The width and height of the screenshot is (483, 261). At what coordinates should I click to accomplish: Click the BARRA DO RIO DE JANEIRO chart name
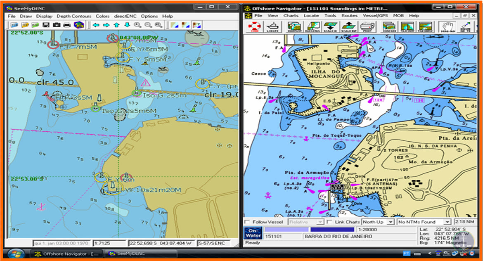pyautogui.click(x=359, y=237)
